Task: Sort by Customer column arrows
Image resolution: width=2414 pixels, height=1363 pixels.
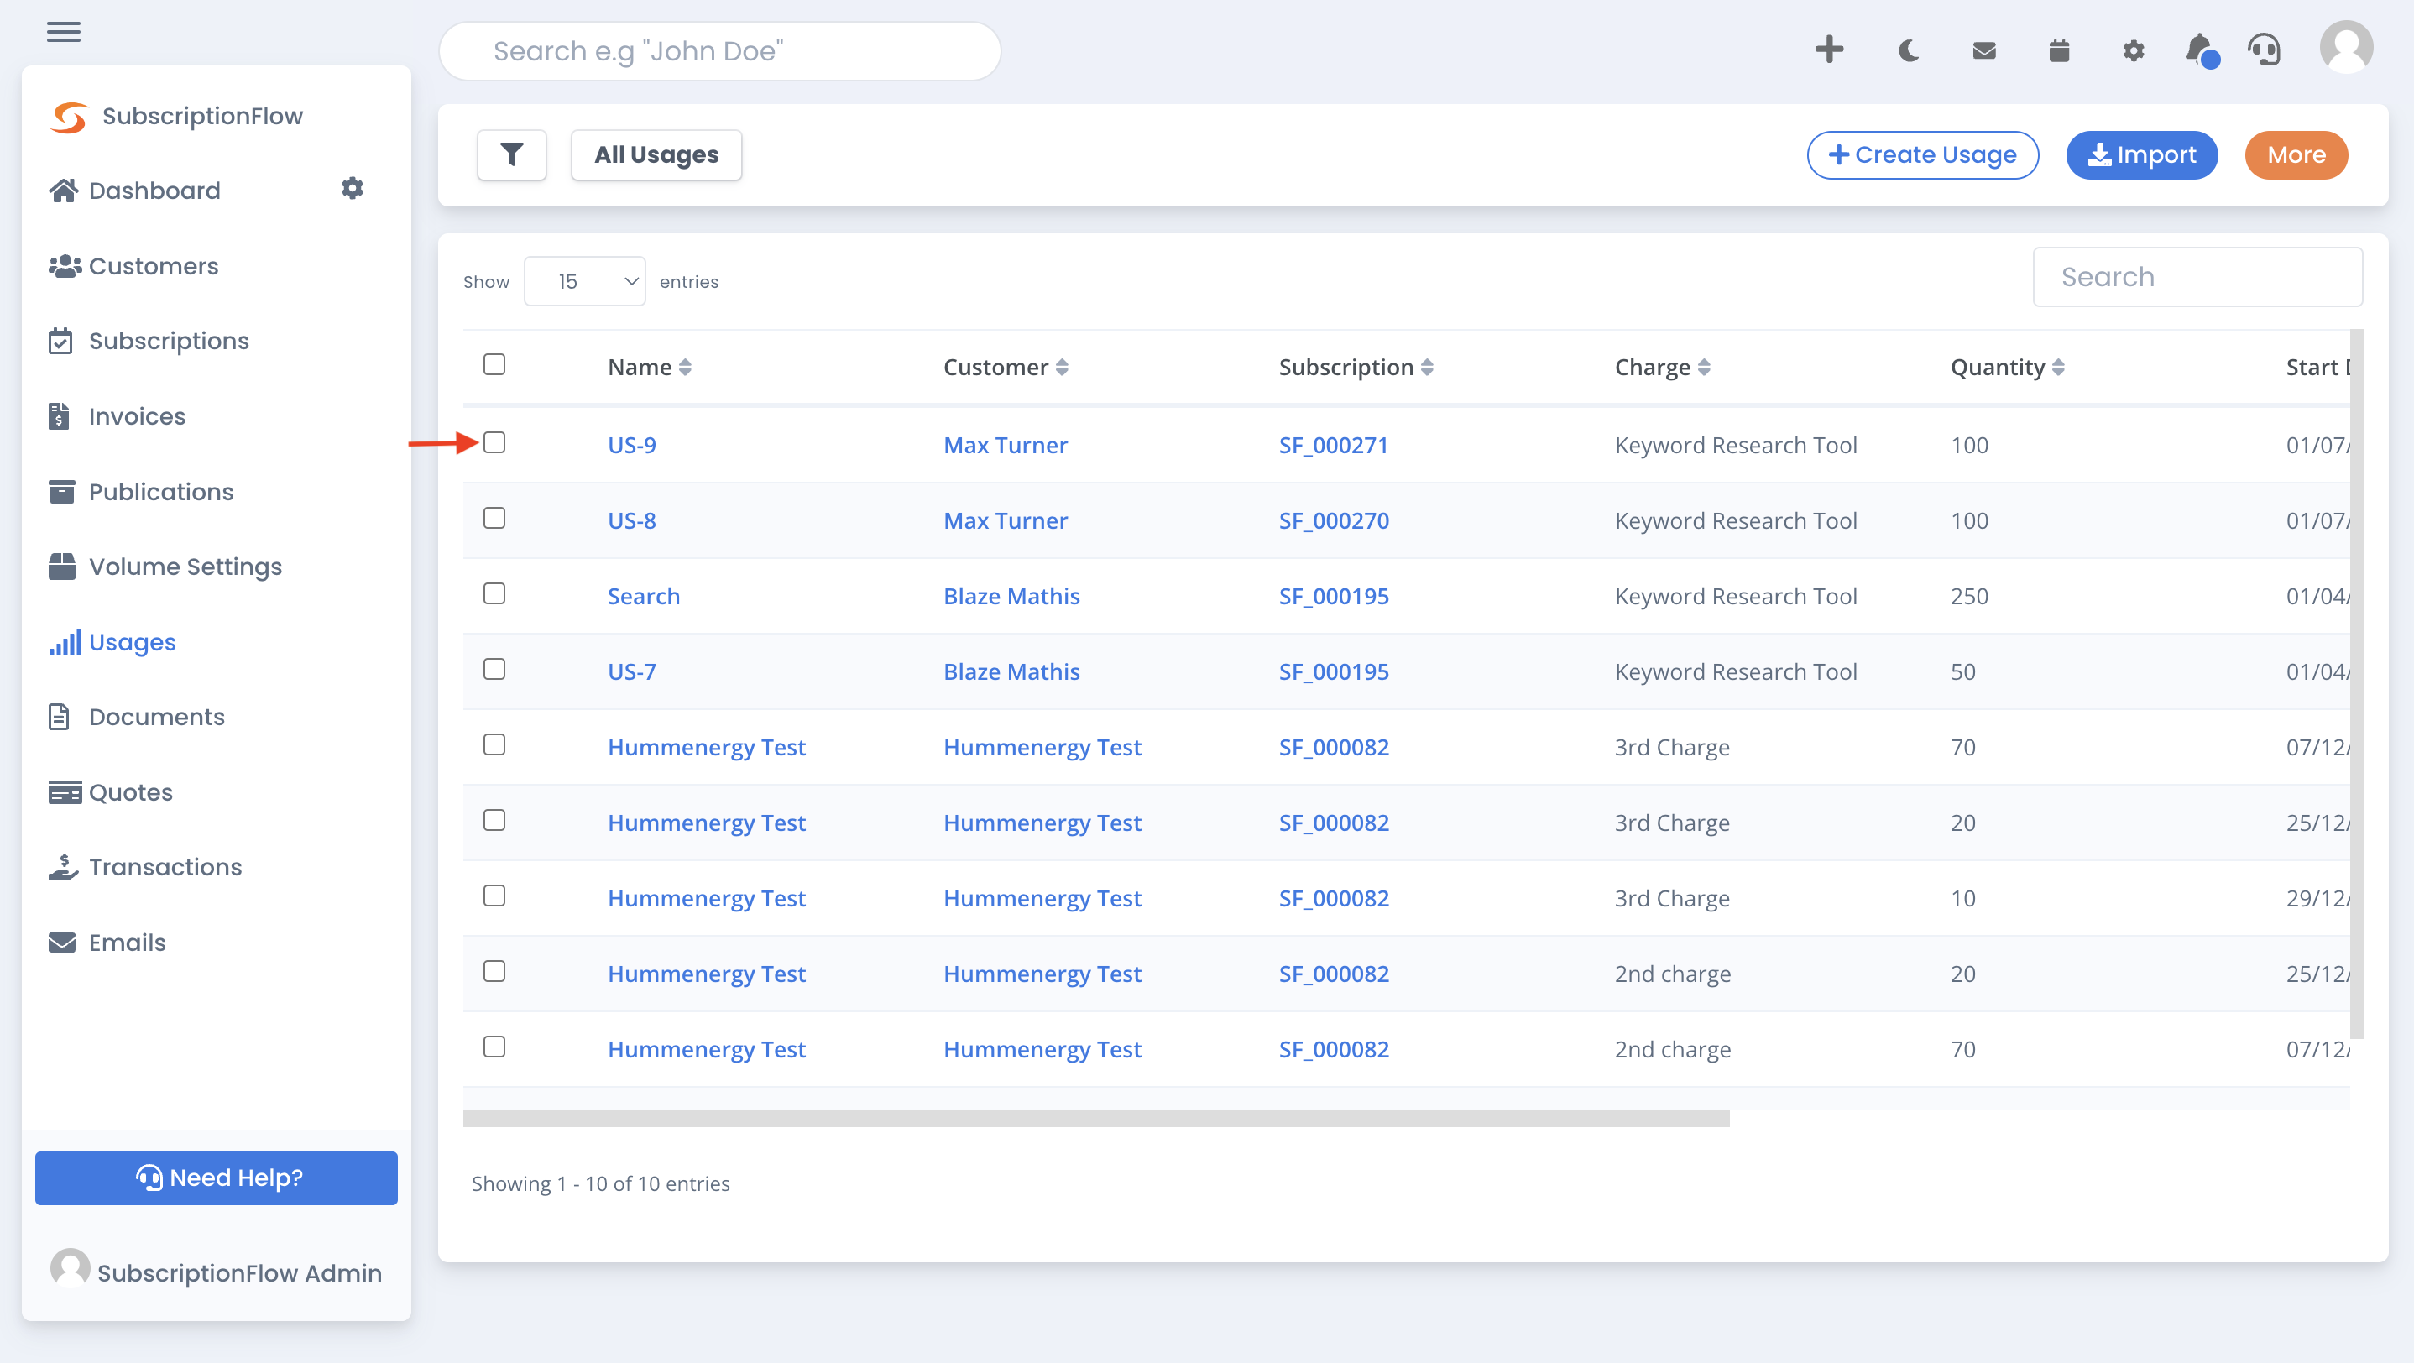Action: click(1062, 368)
